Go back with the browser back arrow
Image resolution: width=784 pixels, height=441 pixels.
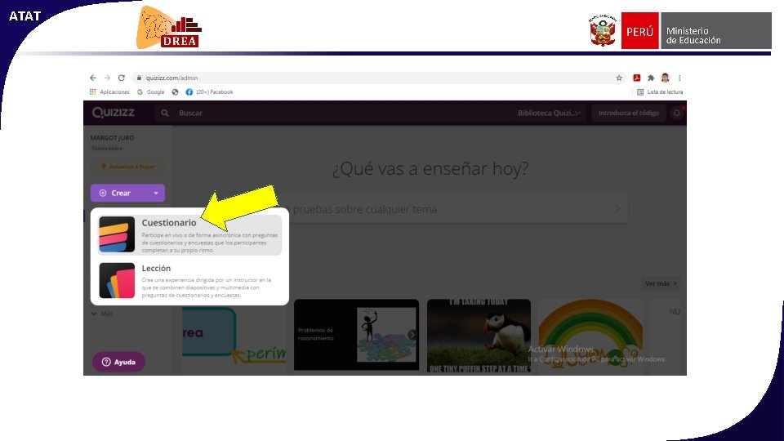(x=93, y=78)
